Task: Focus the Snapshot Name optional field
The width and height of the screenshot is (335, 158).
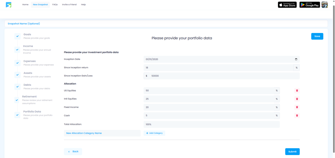Action: click(166, 24)
